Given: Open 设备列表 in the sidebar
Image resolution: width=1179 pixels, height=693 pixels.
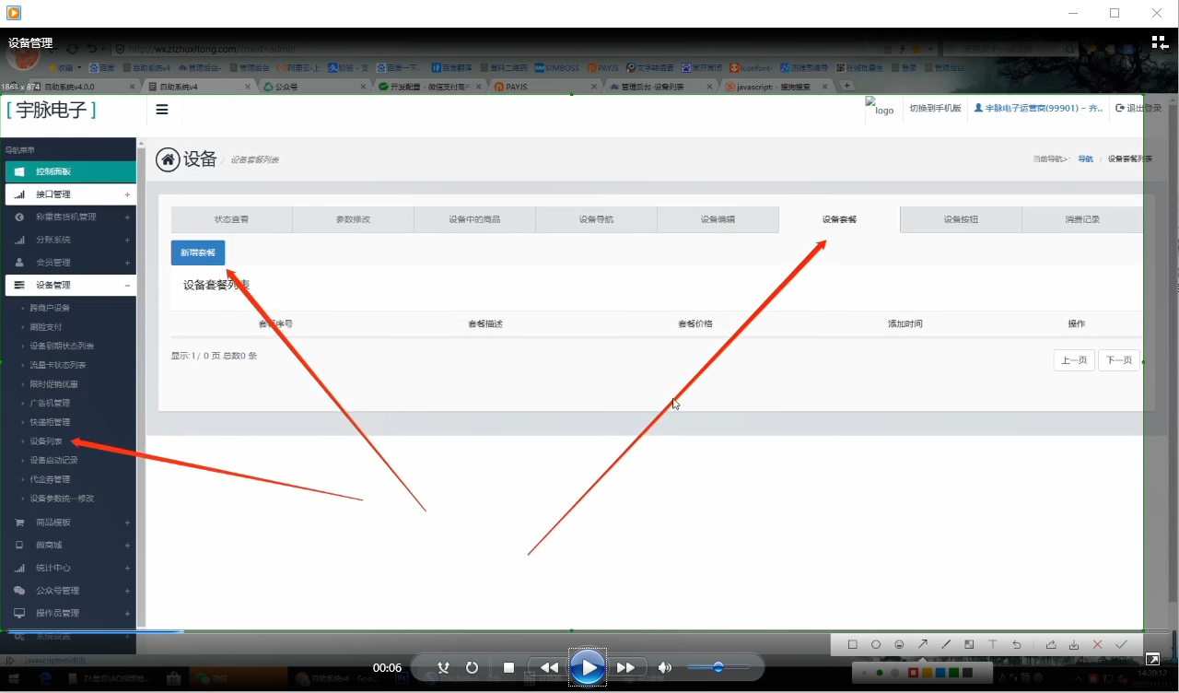Looking at the screenshot, I should click(x=46, y=441).
